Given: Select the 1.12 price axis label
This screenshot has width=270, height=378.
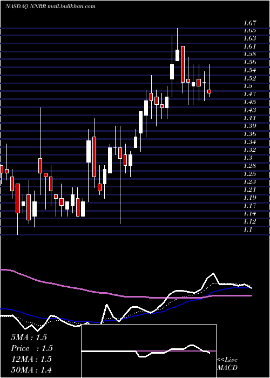Looking at the screenshot, I should click(249, 221).
